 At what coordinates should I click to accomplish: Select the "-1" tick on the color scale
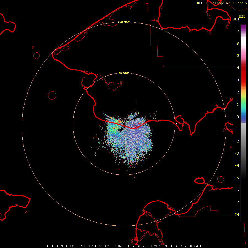pyautogui.click(x=237, y=129)
